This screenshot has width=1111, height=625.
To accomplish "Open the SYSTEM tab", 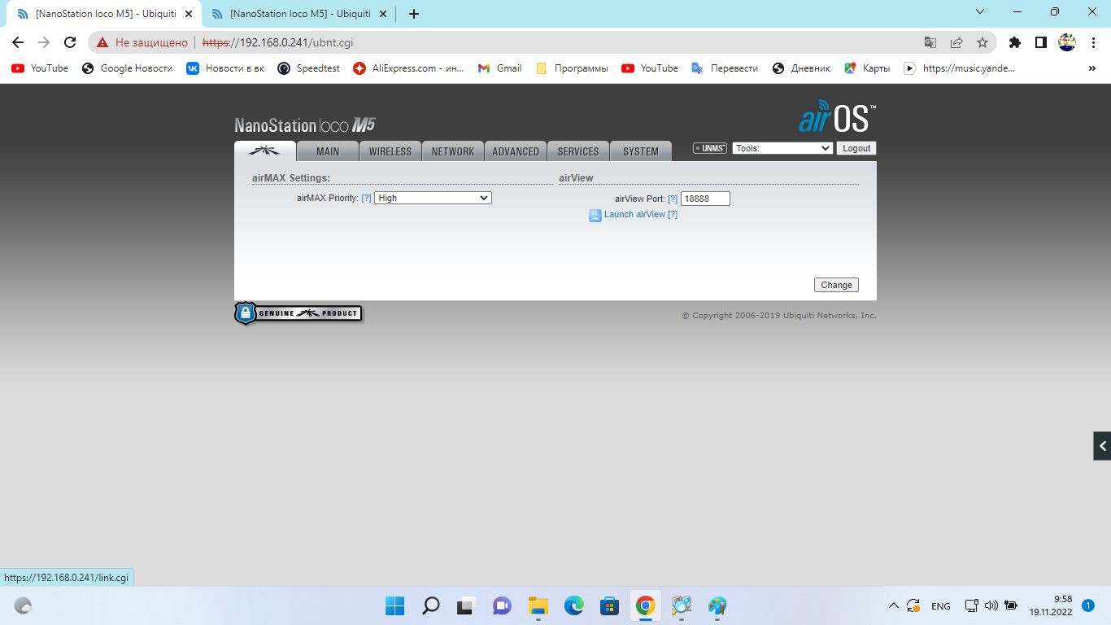I will click(x=641, y=151).
